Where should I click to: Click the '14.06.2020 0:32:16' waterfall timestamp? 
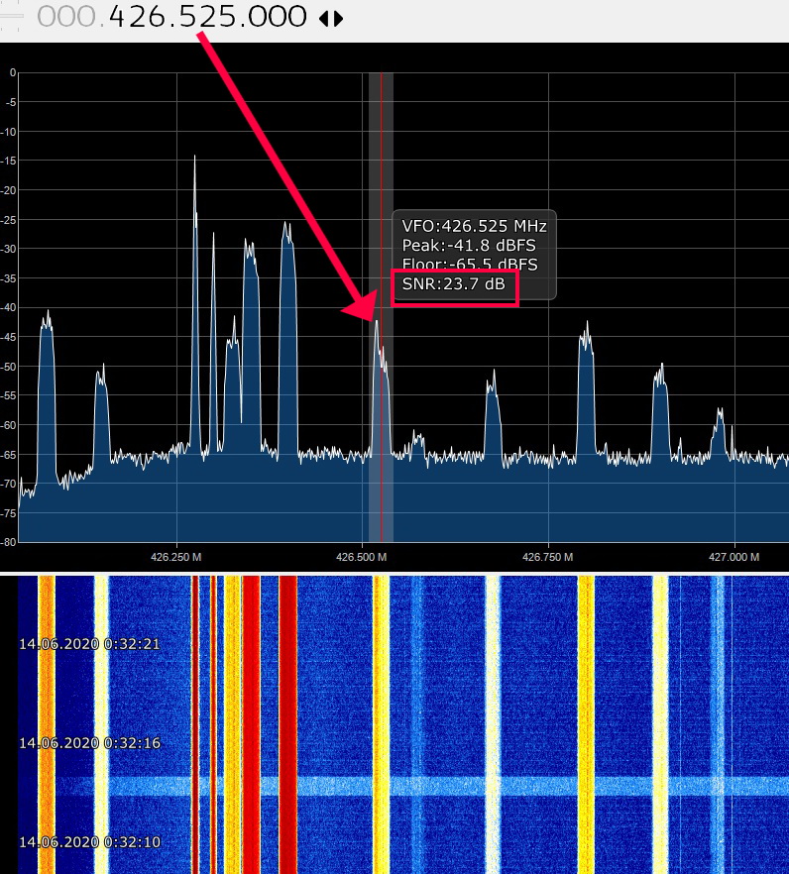(90, 743)
